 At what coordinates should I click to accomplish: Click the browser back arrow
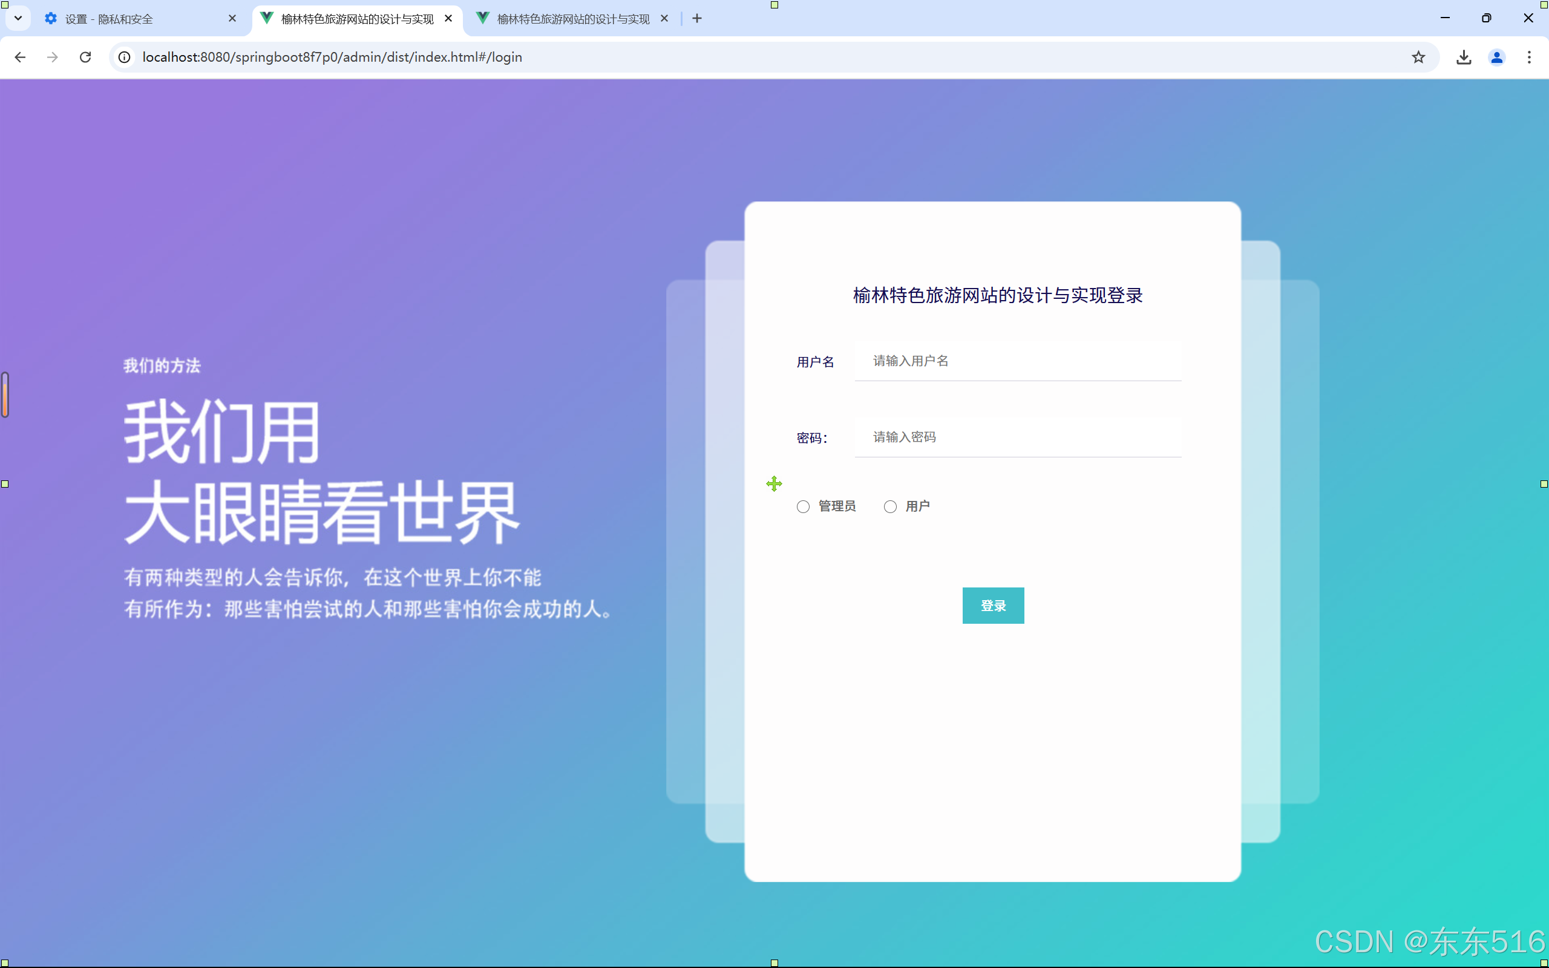tap(20, 57)
